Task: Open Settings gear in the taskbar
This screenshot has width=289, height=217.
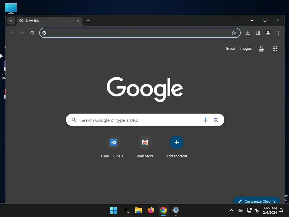Action: [x=176, y=210]
